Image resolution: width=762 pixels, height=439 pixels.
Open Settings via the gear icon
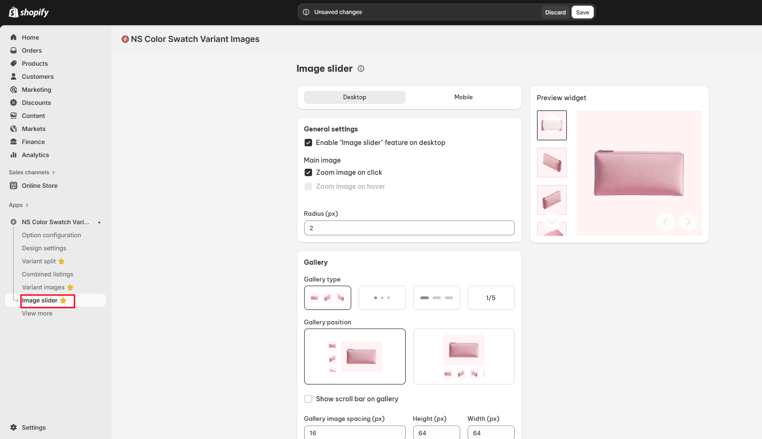[x=14, y=427]
